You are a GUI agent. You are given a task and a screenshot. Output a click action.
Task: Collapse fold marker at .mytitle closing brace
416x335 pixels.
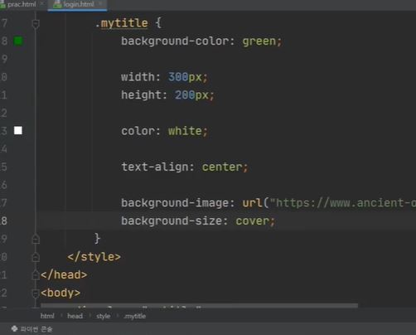(x=36, y=239)
